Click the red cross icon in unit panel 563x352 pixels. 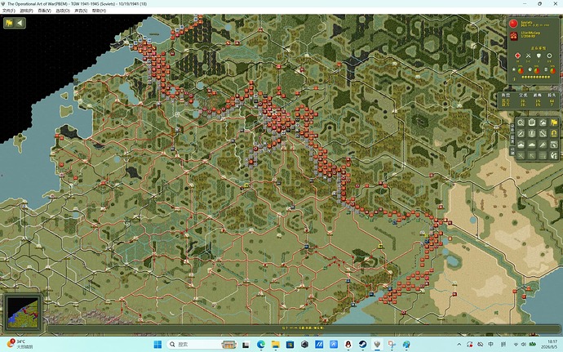[518, 56]
